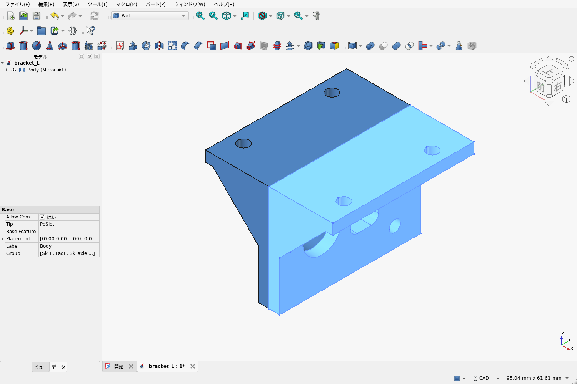
Task: Open the マクロ(M) menu
Action: (x=127, y=4)
